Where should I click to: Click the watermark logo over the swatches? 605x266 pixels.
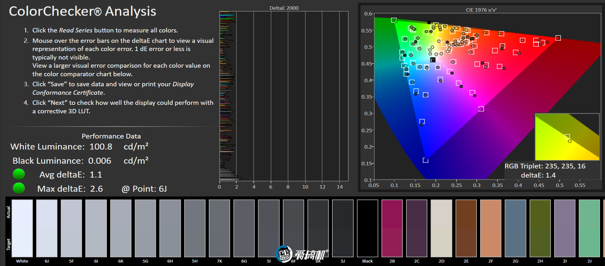302,254
